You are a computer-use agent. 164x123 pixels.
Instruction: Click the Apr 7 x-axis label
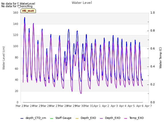point(148,106)
